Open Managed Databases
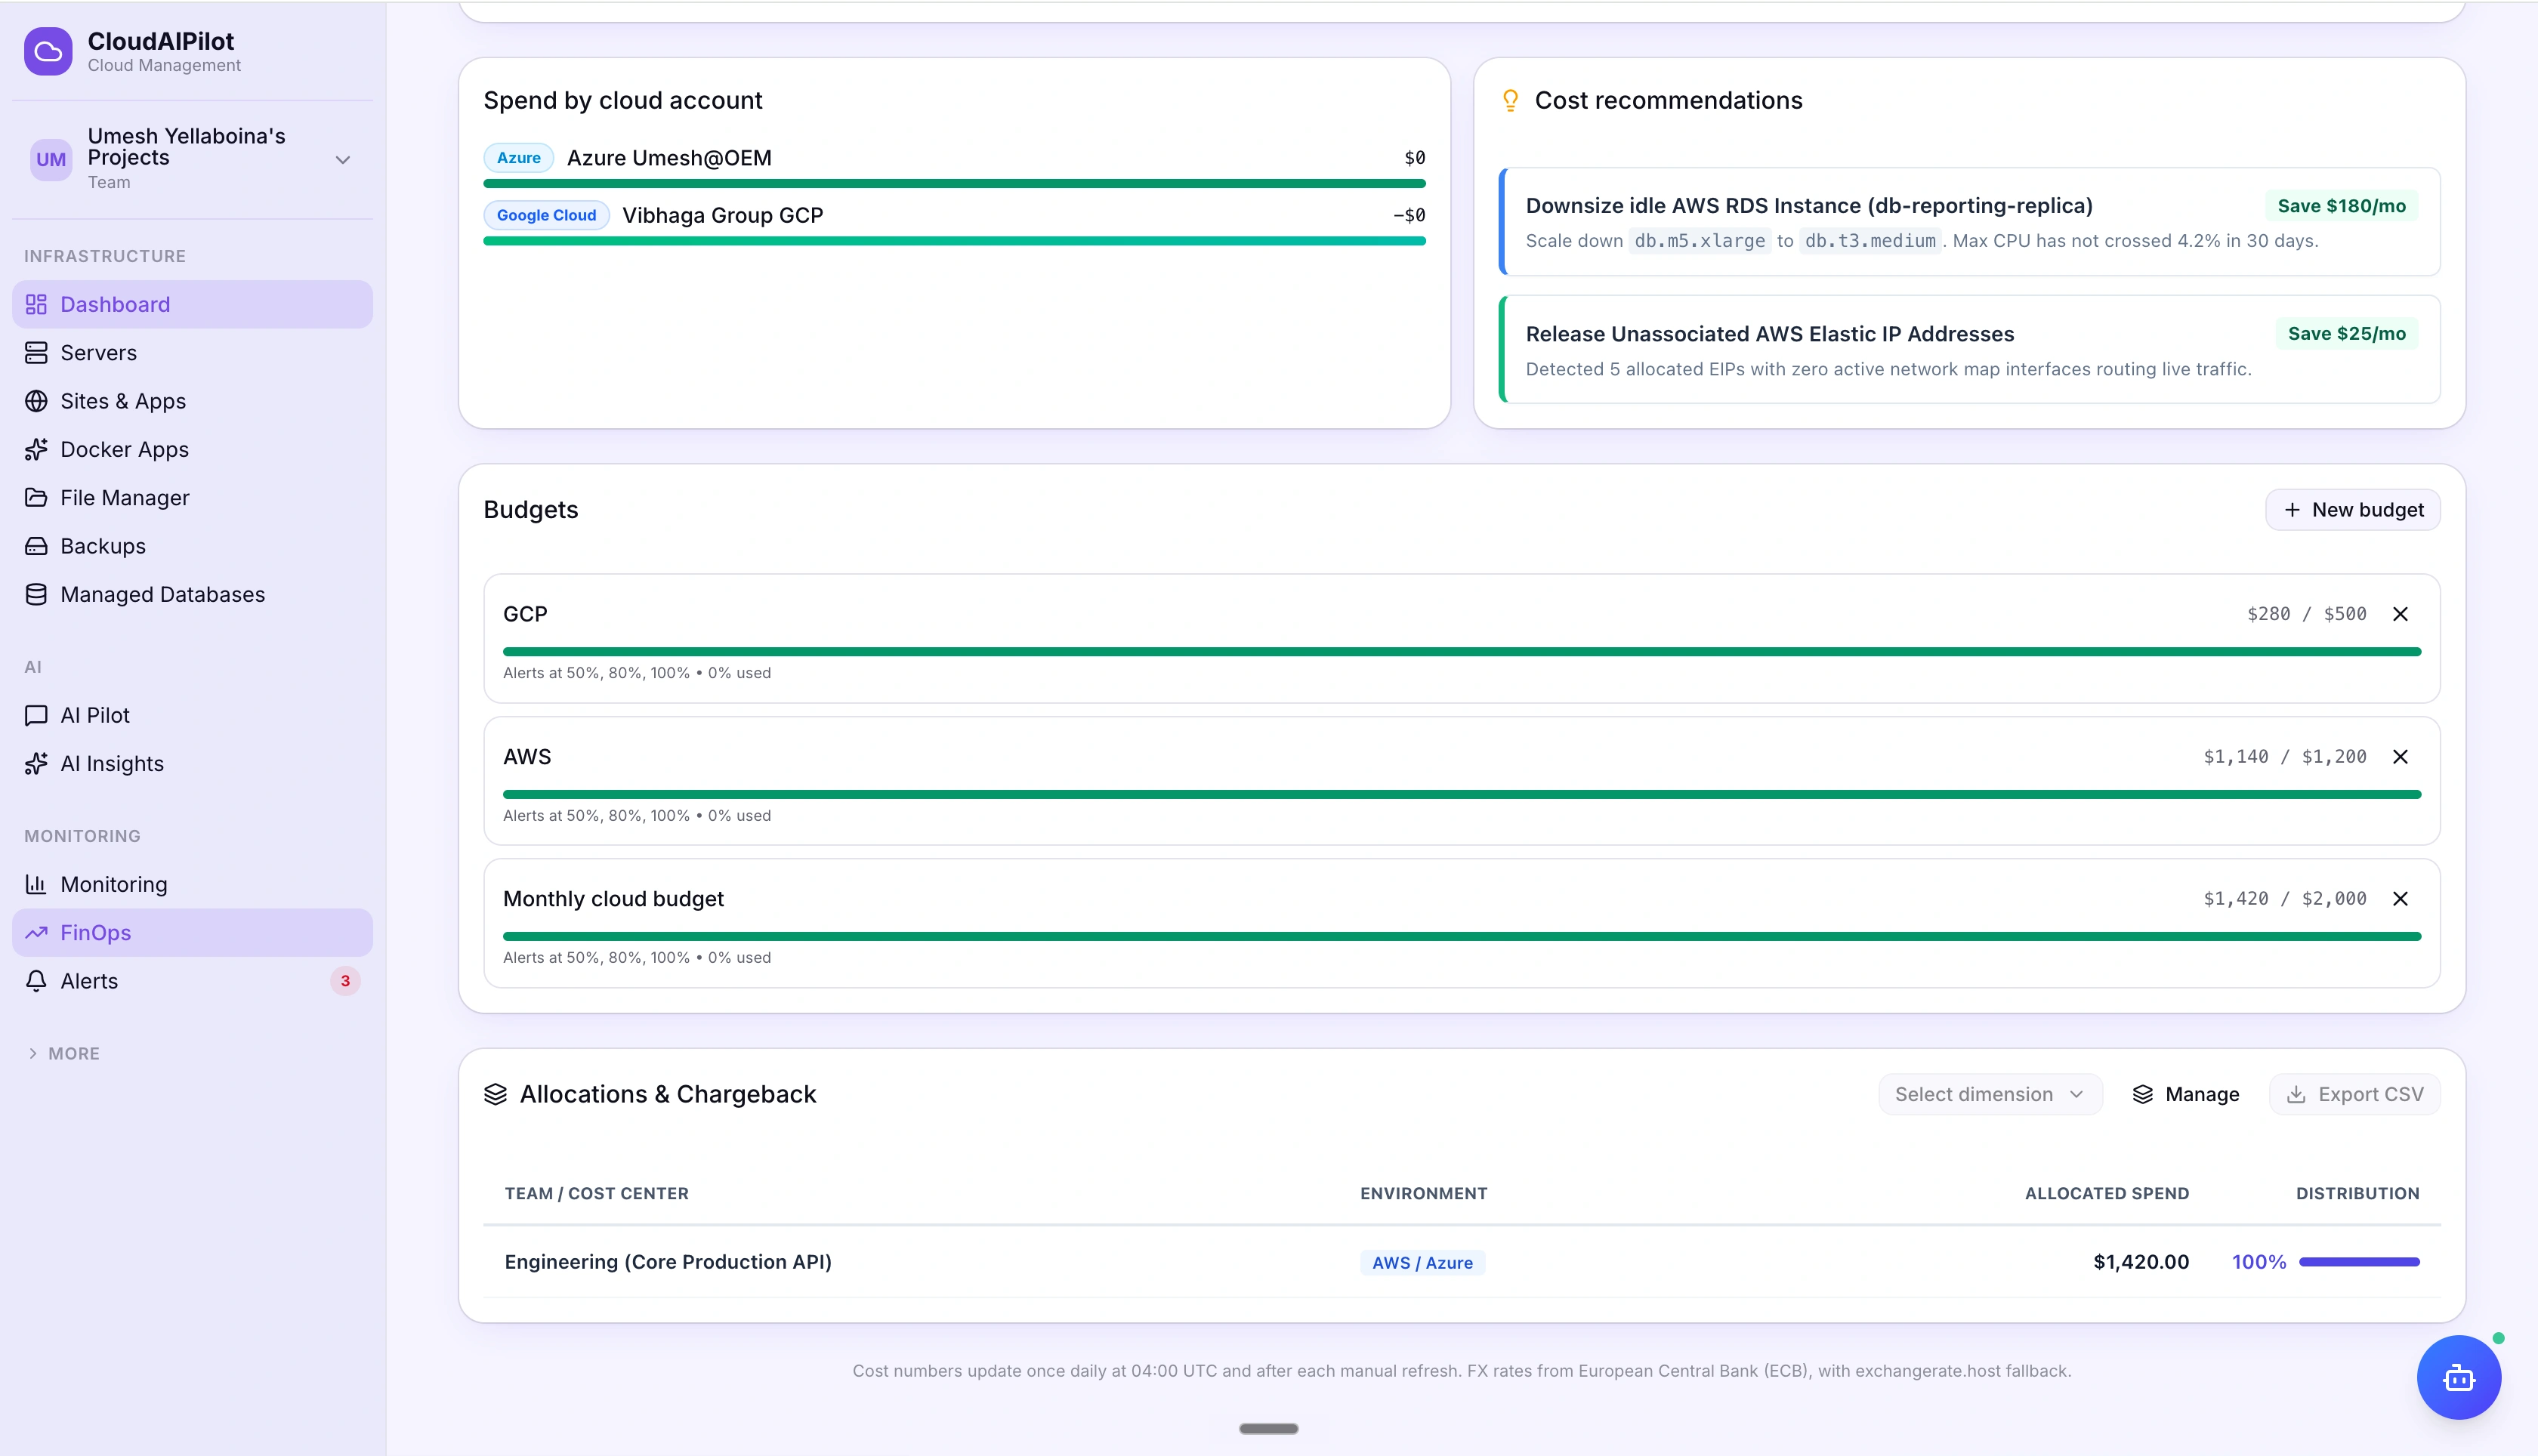Screen dimensions: 2538x1456 [x=192, y=594]
